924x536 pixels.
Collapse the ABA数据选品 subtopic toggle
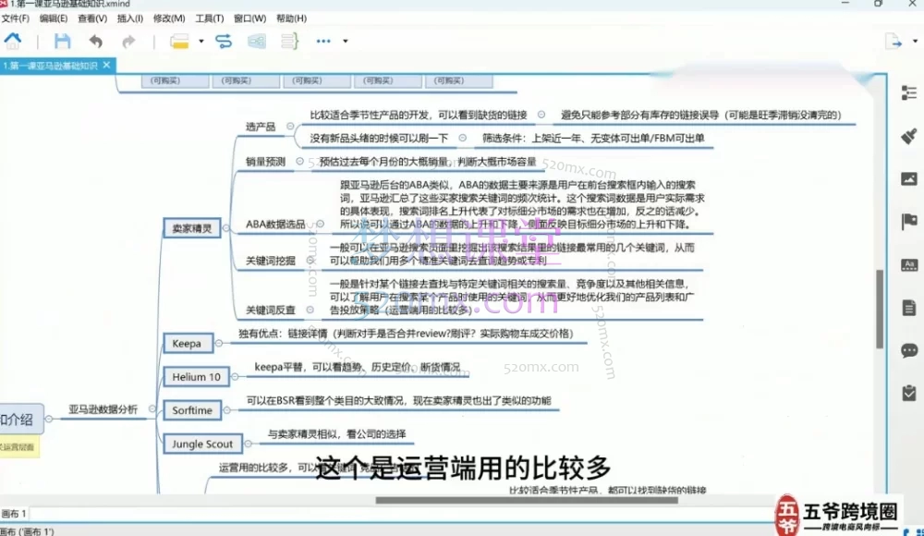tap(320, 224)
